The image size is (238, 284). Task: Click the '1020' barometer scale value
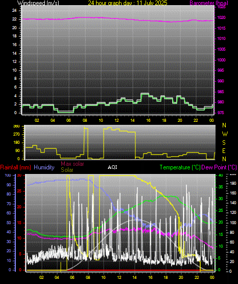221,18
